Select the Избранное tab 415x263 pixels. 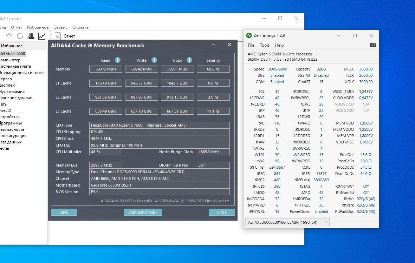click(x=12, y=46)
